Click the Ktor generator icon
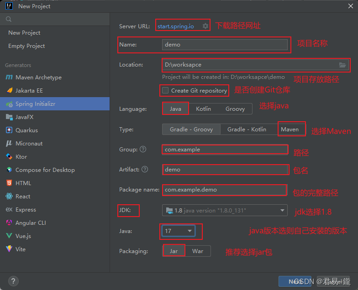The image size is (358, 290). tap(9, 157)
